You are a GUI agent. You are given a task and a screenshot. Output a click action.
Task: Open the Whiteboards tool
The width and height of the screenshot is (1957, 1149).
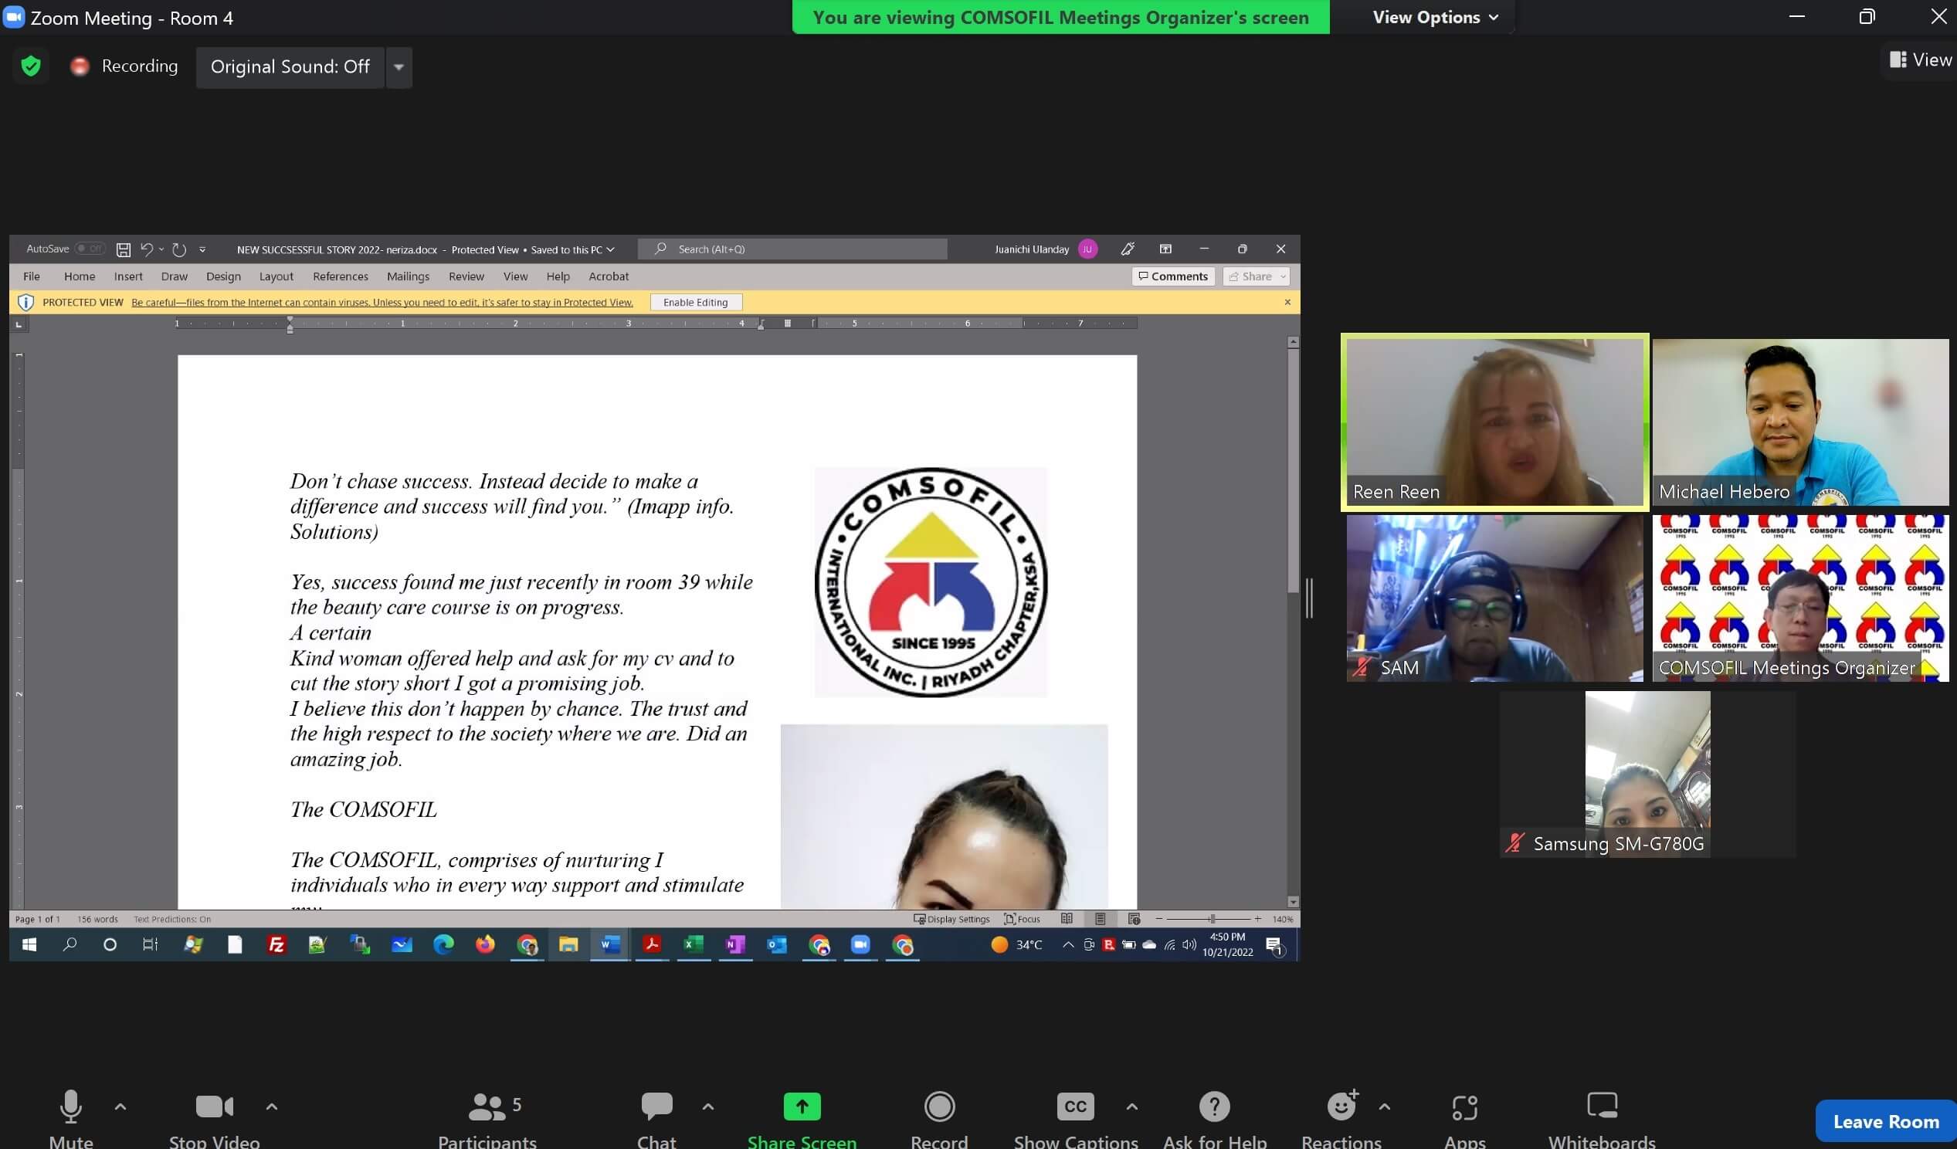1601,1107
